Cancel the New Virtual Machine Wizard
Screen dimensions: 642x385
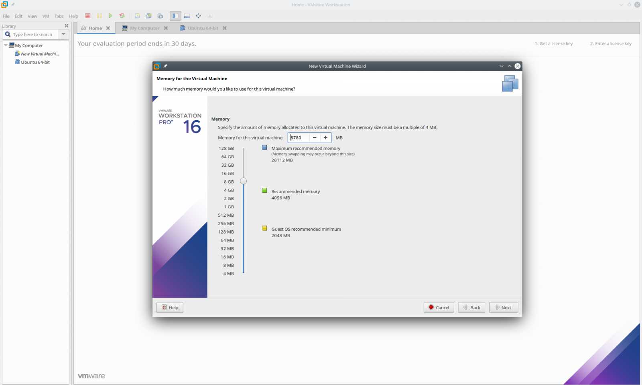coord(439,307)
